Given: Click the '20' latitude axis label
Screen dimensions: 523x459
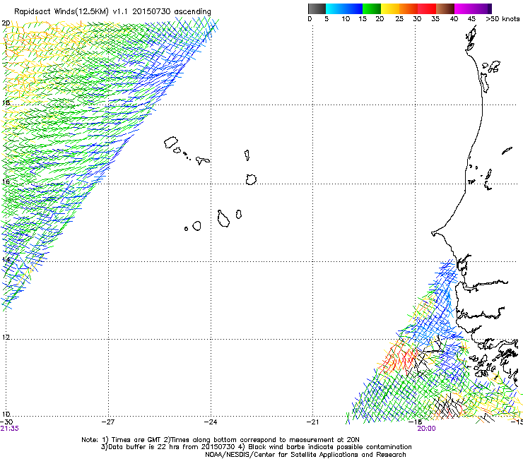Looking at the screenshot, I should click(x=6, y=23).
